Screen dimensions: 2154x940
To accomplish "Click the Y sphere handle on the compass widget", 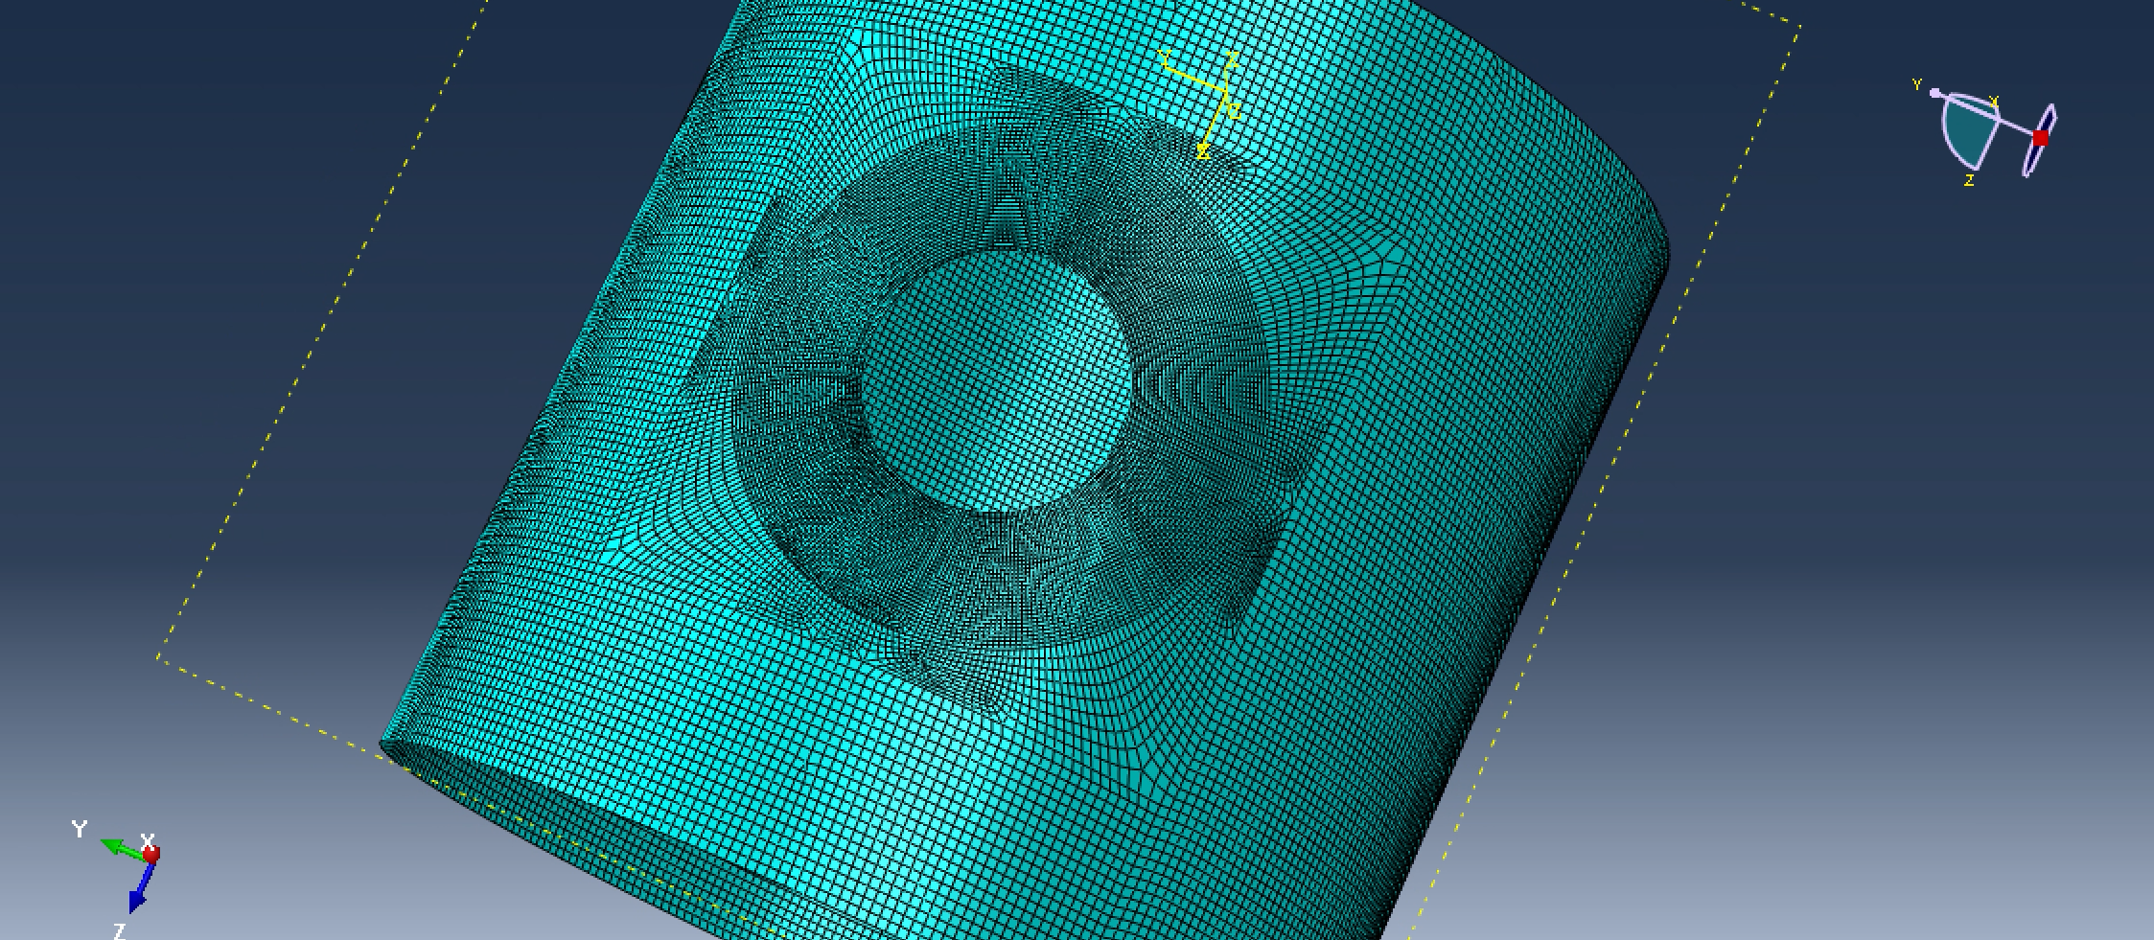I will pos(1934,92).
